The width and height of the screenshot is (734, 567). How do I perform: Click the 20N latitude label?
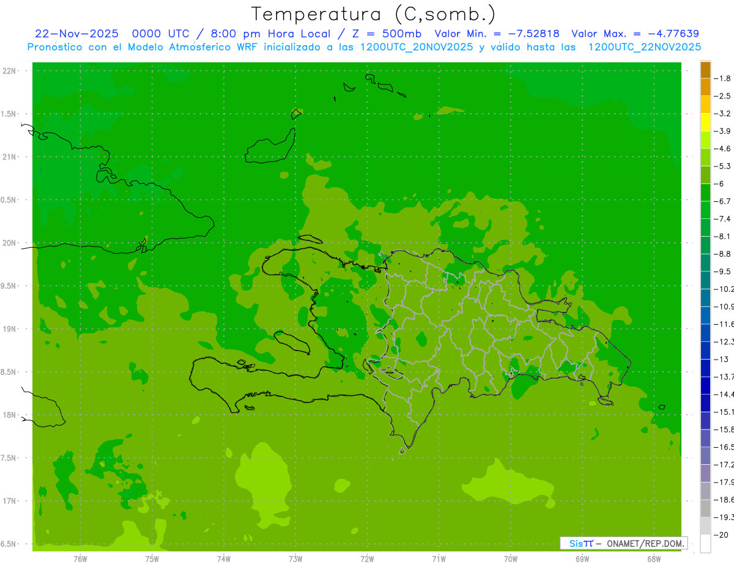tap(10, 243)
